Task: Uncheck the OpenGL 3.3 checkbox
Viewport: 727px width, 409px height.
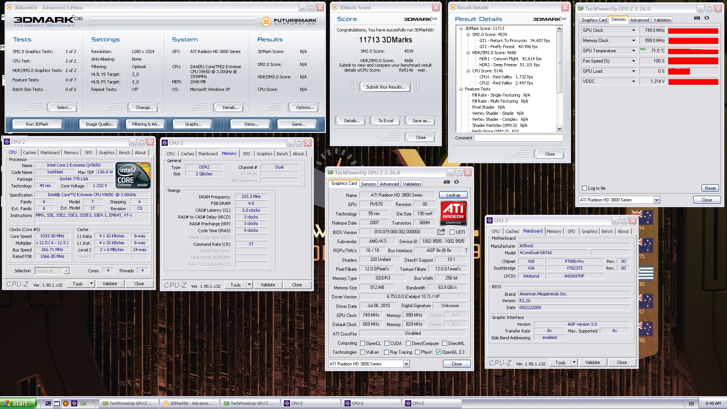Action: pyautogui.click(x=438, y=352)
